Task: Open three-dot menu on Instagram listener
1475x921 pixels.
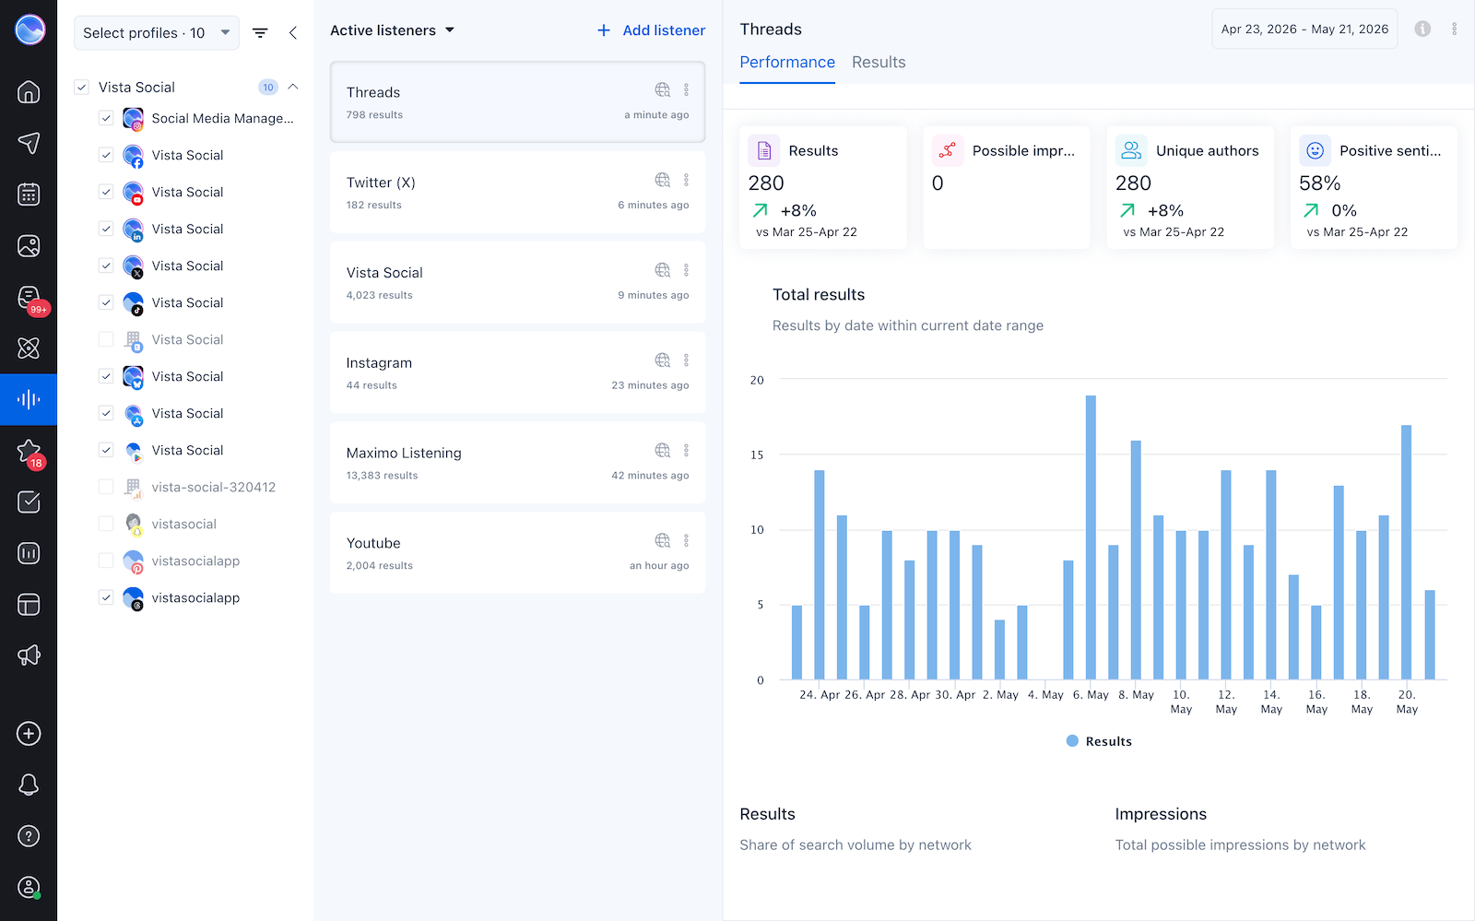Action: point(686,360)
